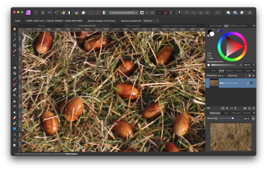
Task: Open snapping options dropdown arrow
Action: pyautogui.click(x=171, y=13)
